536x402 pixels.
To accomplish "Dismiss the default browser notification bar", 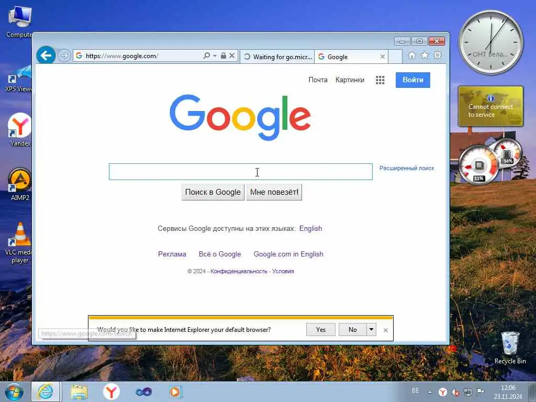I will pyautogui.click(x=386, y=330).
